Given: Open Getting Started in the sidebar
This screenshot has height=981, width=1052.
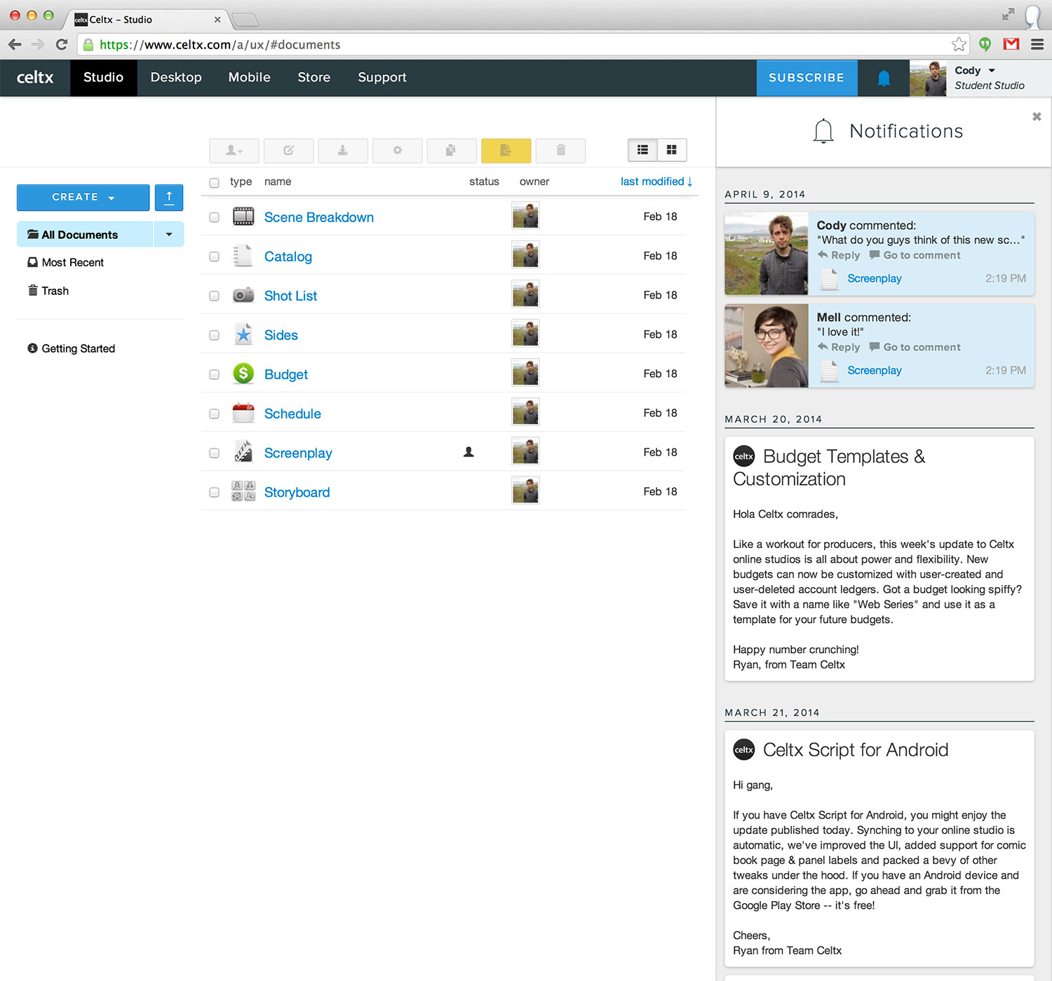Looking at the screenshot, I should 71,348.
